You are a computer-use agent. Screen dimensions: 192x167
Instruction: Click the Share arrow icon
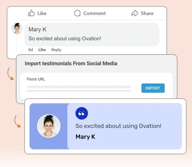(x=135, y=13)
